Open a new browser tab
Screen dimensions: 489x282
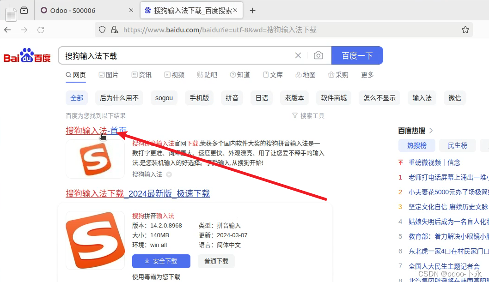[x=253, y=11]
